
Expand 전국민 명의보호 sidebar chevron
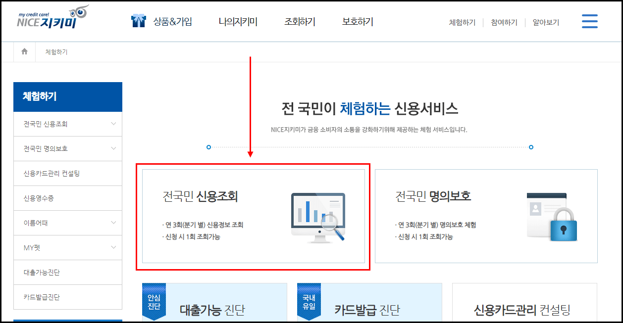coord(113,148)
